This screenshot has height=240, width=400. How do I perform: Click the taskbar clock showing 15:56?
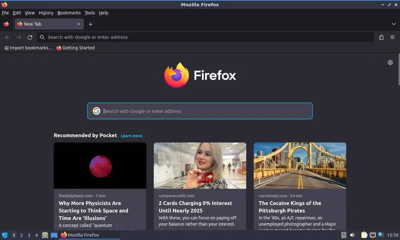click(x=393, y=235)
